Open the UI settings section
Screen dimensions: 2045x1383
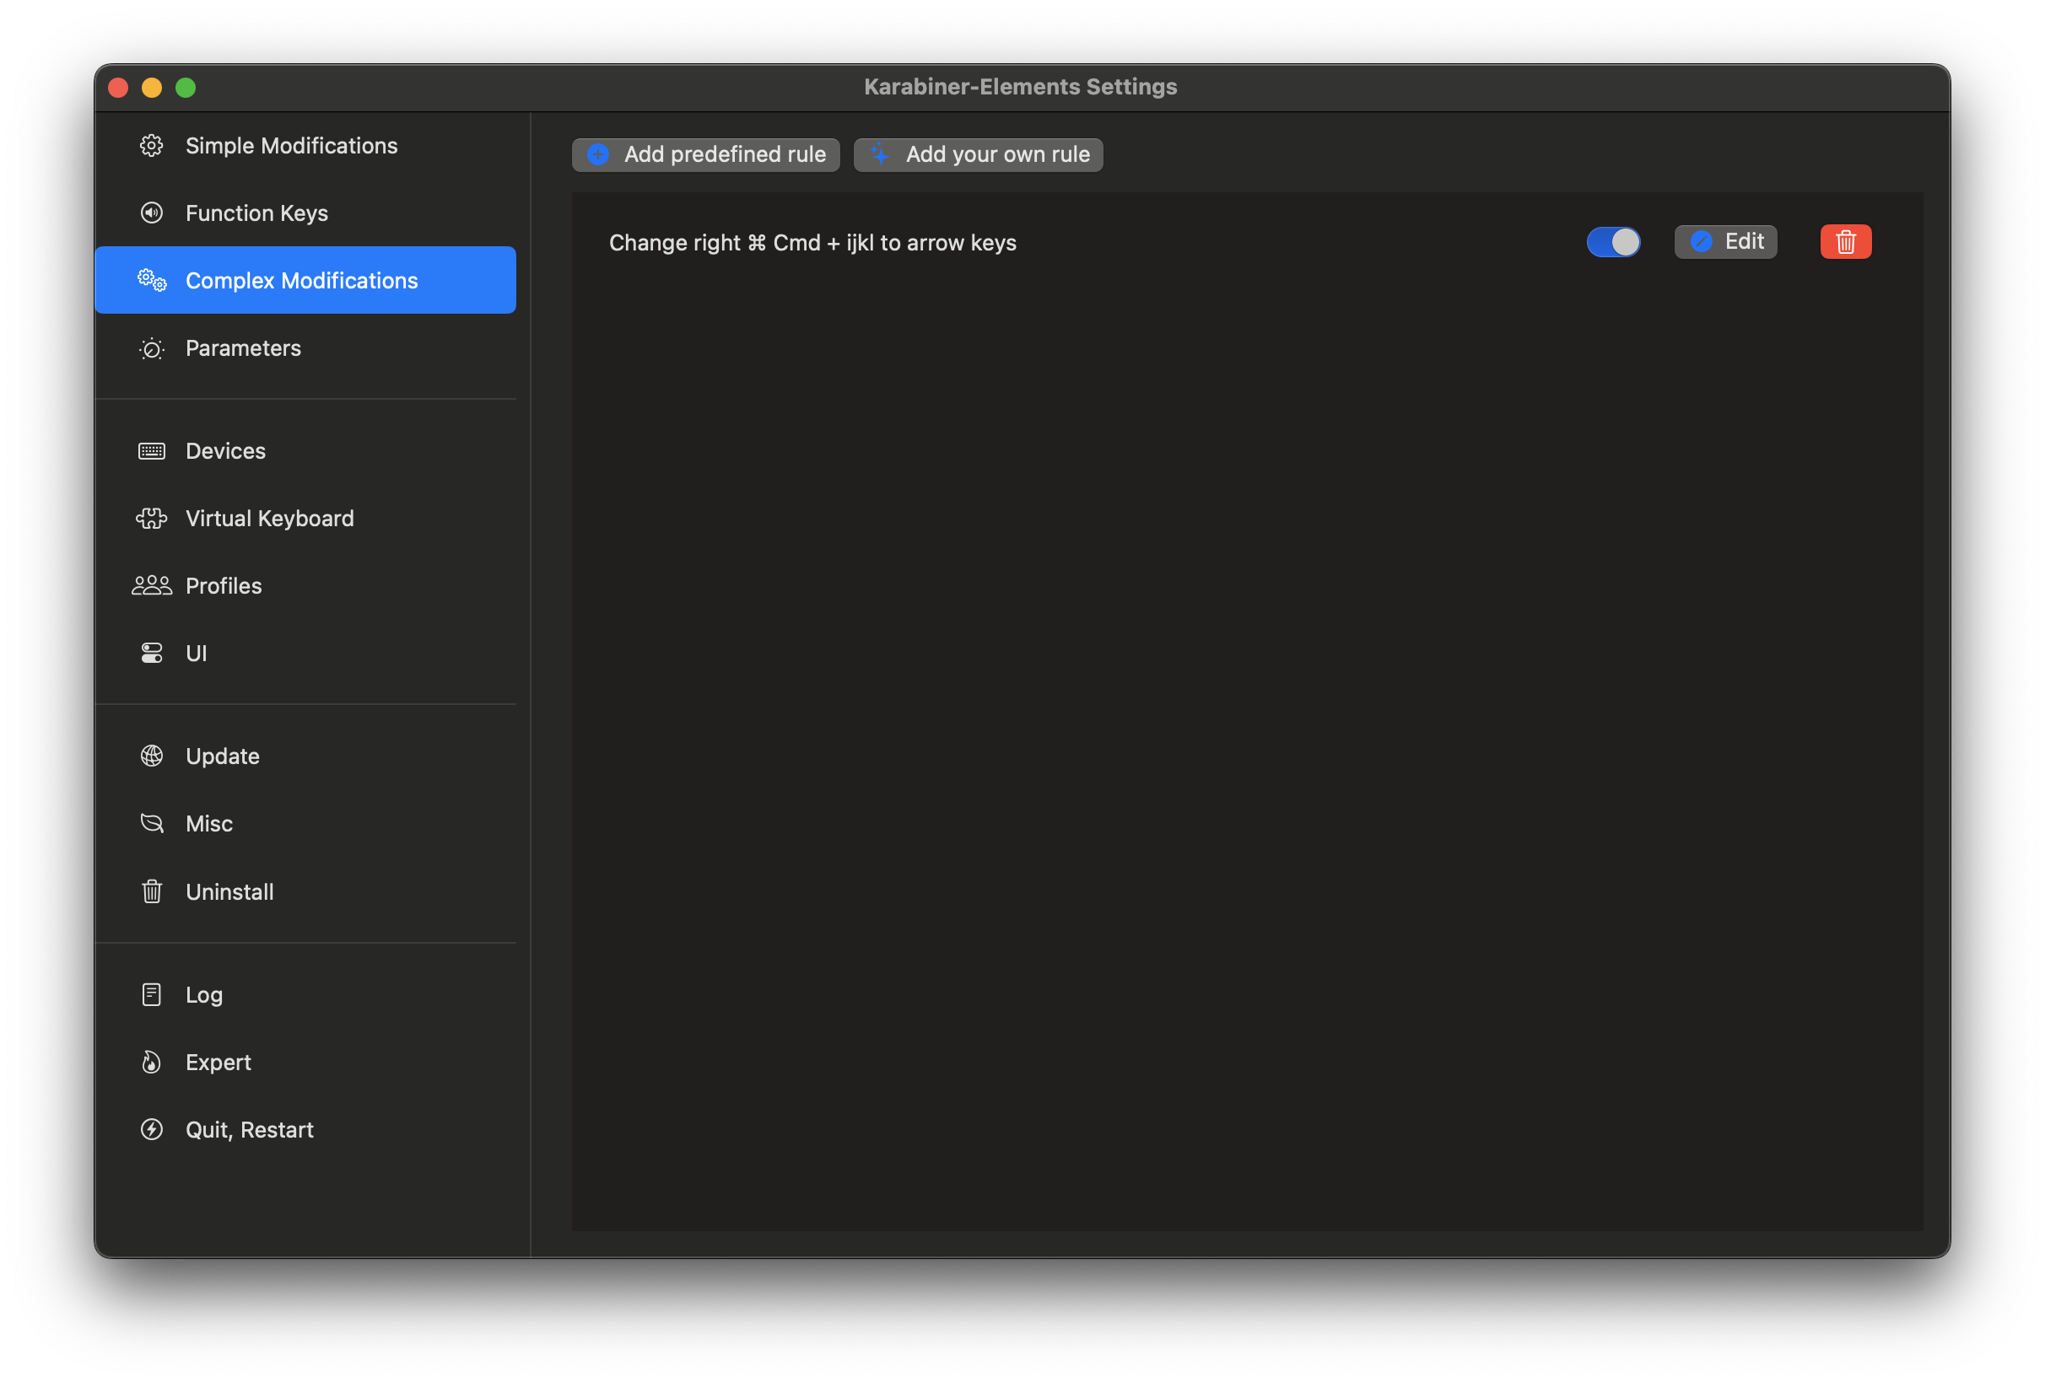coord(197,654)
